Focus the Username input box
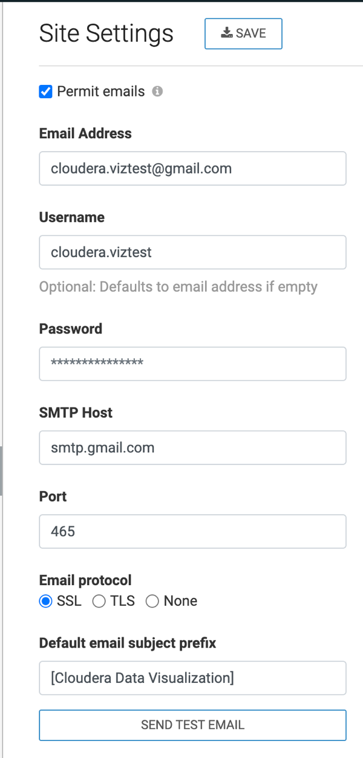Screen dimensions: 363x758 pyautogui.click(x=192, y=252)
